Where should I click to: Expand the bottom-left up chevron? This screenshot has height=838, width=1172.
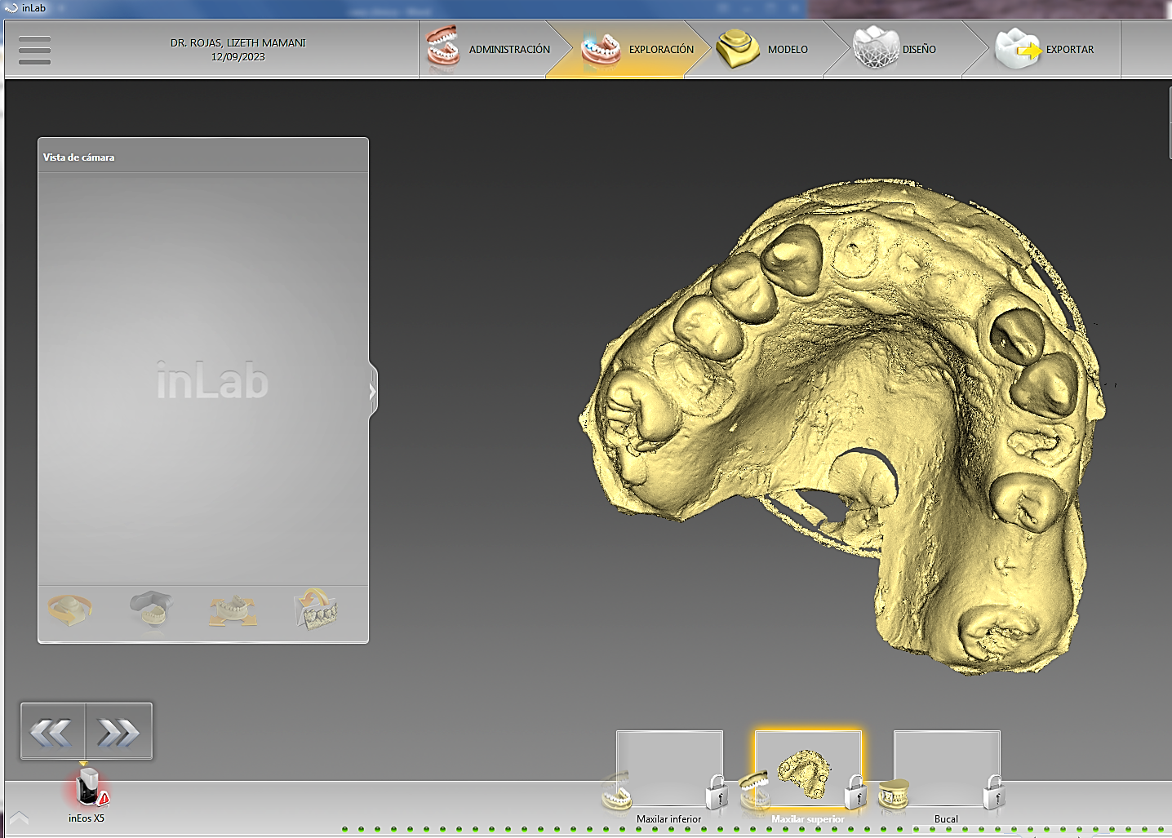tap(19, 818)
